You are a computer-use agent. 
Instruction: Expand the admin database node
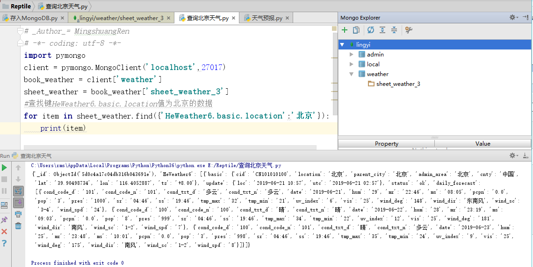coord(352,55)
